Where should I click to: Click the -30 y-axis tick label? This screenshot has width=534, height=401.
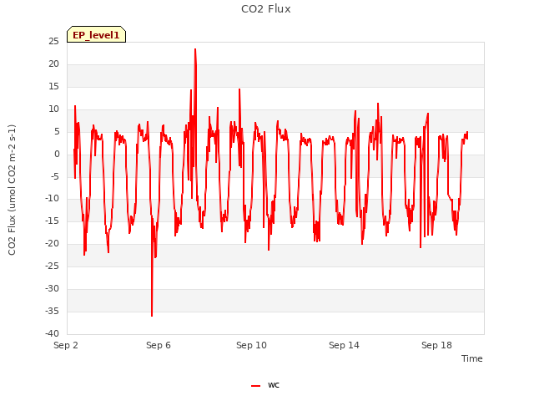(52, 288)
